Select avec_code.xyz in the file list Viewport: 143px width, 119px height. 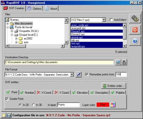[97, 25]
